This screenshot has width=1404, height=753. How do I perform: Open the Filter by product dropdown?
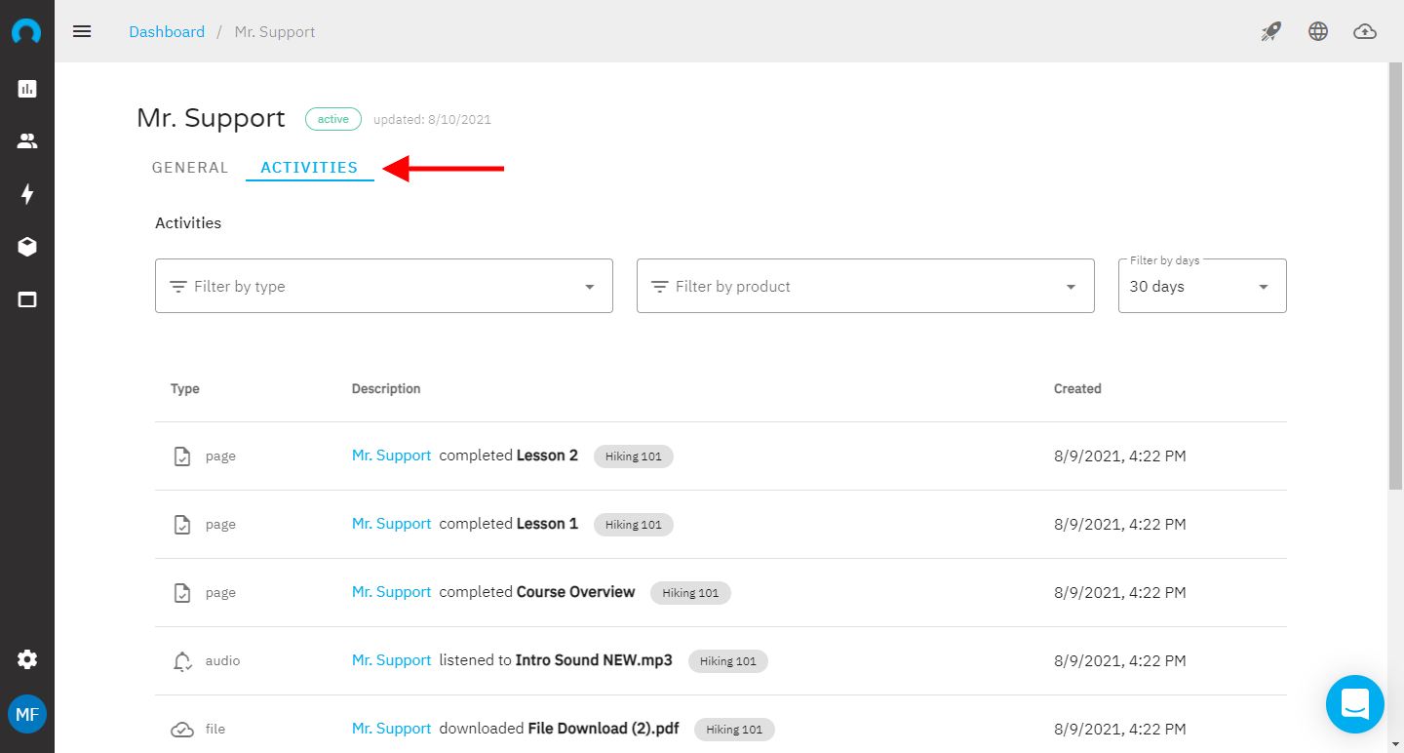pos(866,286)
